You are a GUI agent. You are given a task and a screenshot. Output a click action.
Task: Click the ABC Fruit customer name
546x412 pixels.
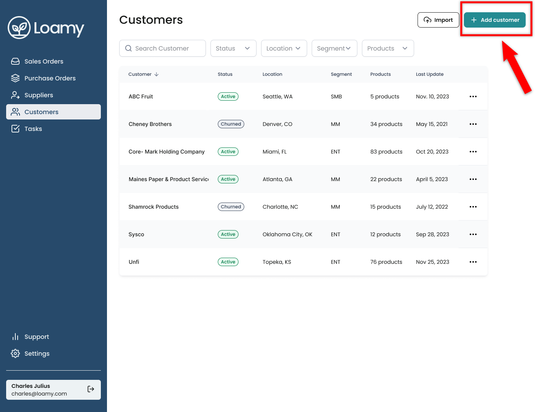tap(141, 96)
